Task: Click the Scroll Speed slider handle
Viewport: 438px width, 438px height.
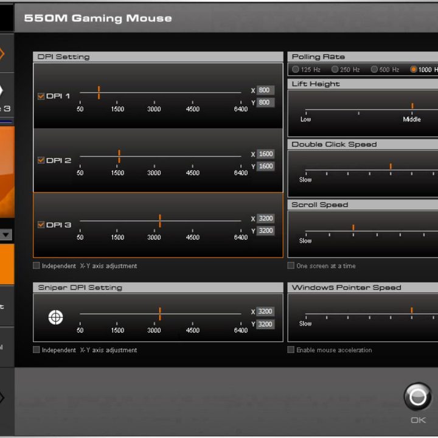Action: [353, 228]
